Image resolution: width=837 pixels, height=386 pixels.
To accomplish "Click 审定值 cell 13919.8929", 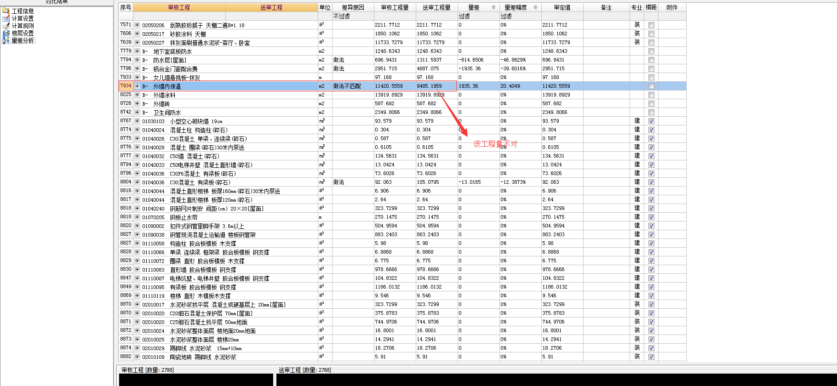I will click(562, 95).
